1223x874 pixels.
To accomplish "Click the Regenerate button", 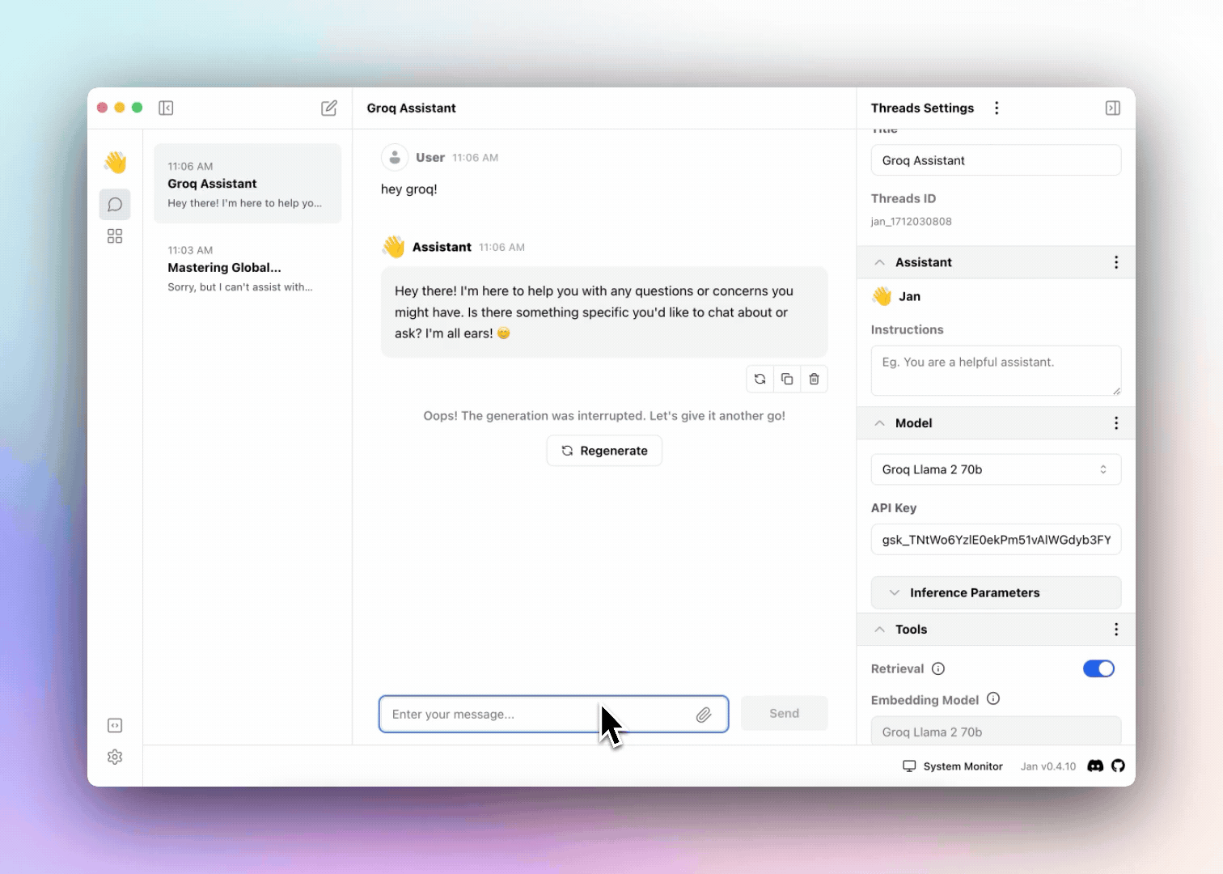I will (603, 451).
